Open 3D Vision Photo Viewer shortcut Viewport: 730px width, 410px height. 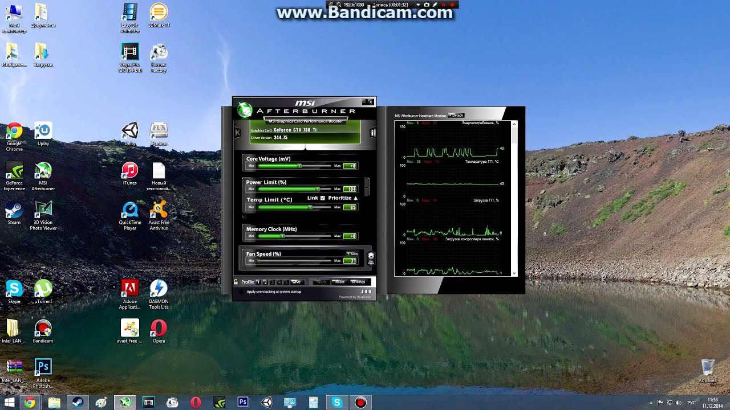(43, 216)
